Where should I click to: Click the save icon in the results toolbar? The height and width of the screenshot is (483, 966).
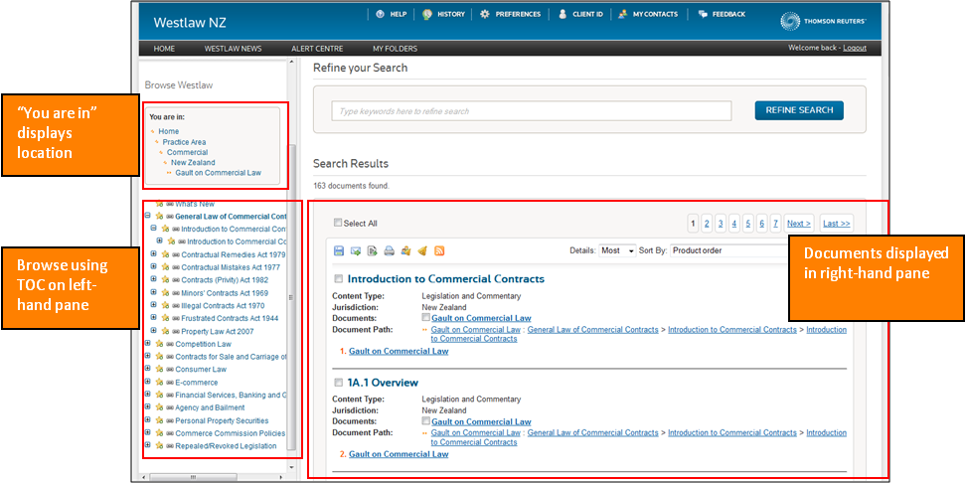339,250
